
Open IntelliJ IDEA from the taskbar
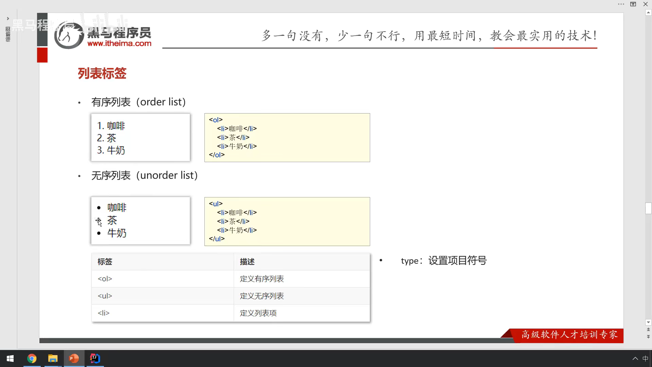click(x=95, y=359)
